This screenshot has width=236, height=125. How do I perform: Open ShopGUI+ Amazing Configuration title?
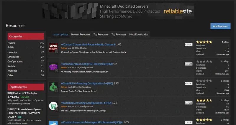(x=87, y=83)
